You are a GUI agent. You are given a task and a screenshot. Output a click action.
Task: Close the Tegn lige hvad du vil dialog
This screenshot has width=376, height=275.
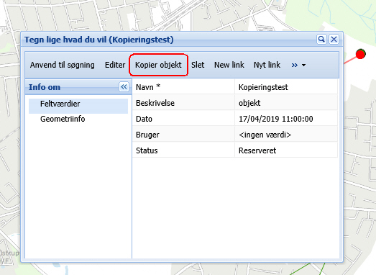point(334,39)
